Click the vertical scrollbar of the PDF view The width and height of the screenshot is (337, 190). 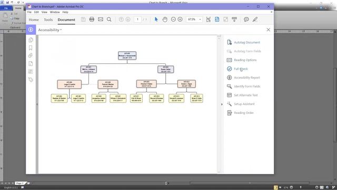point(219,104)
